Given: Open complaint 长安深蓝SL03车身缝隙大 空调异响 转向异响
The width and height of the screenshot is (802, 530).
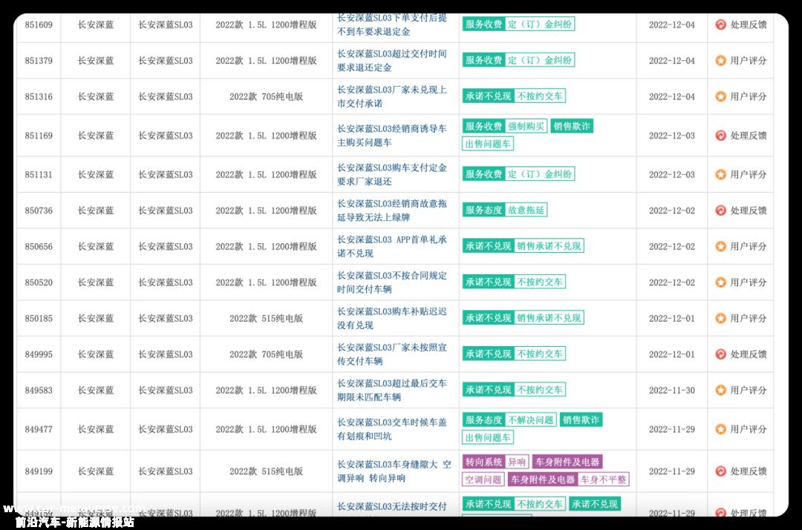Looking at the screenshot, I should [x=394, y=471].
